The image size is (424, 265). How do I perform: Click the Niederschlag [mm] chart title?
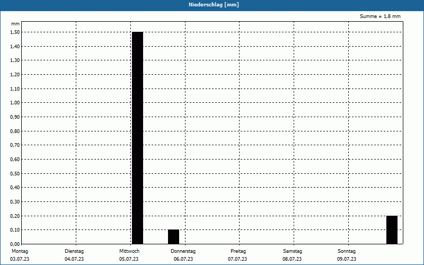[214, 5]
